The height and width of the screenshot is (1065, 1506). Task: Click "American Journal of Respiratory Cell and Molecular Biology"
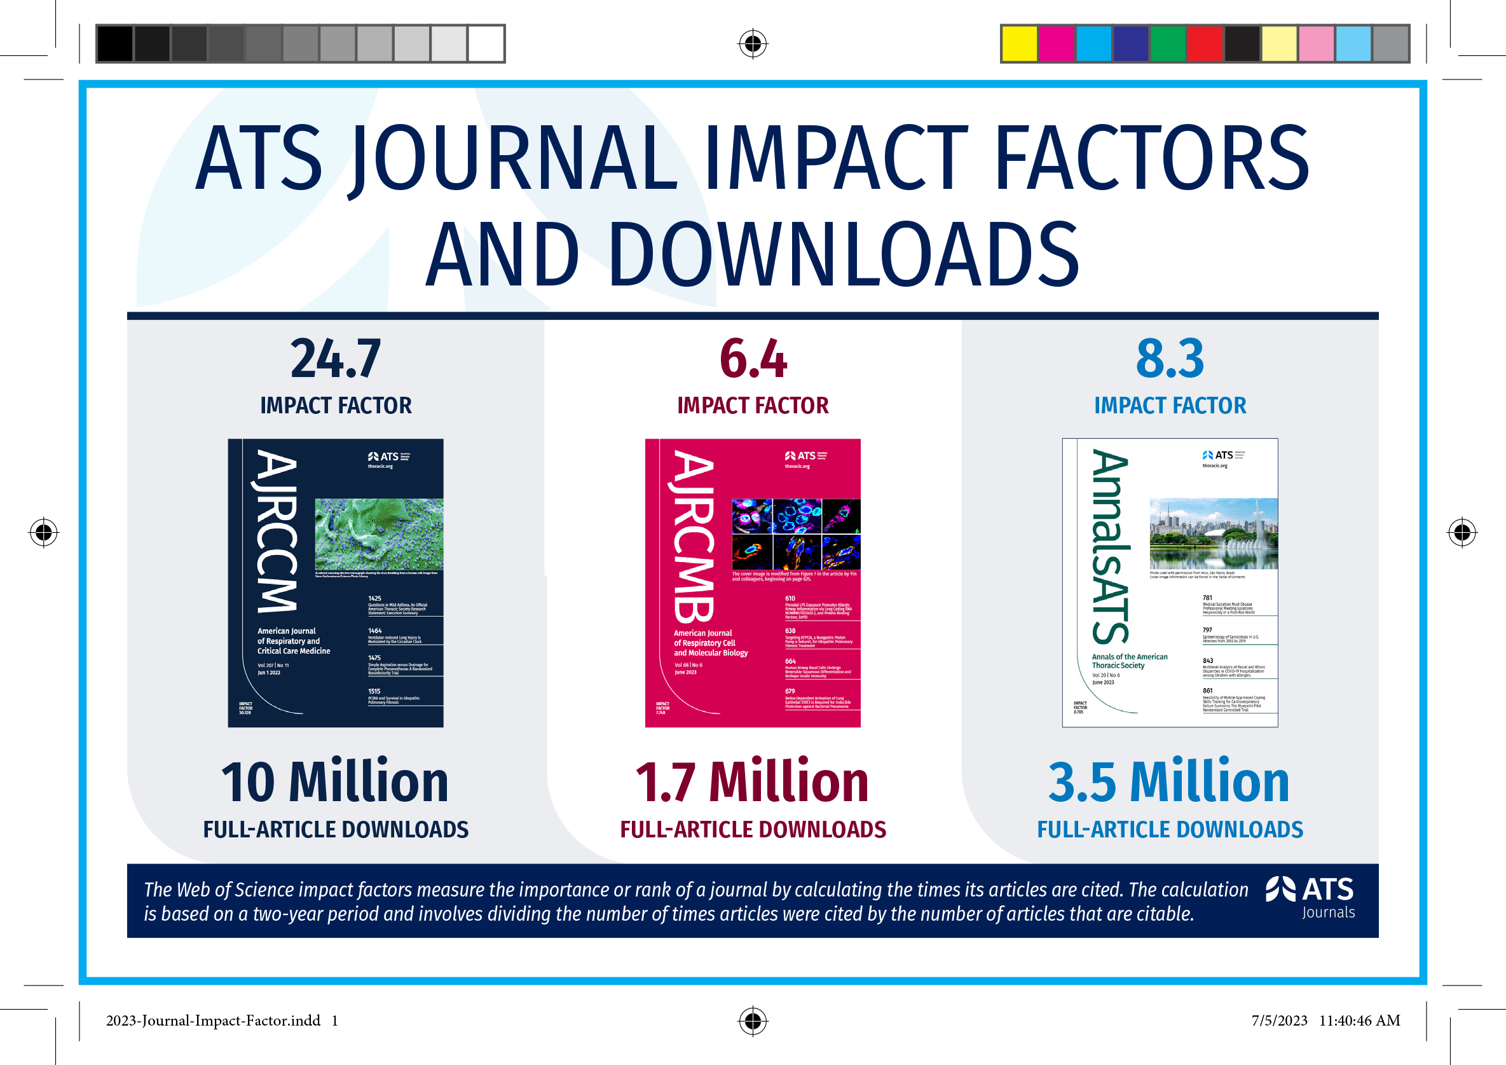710,643
